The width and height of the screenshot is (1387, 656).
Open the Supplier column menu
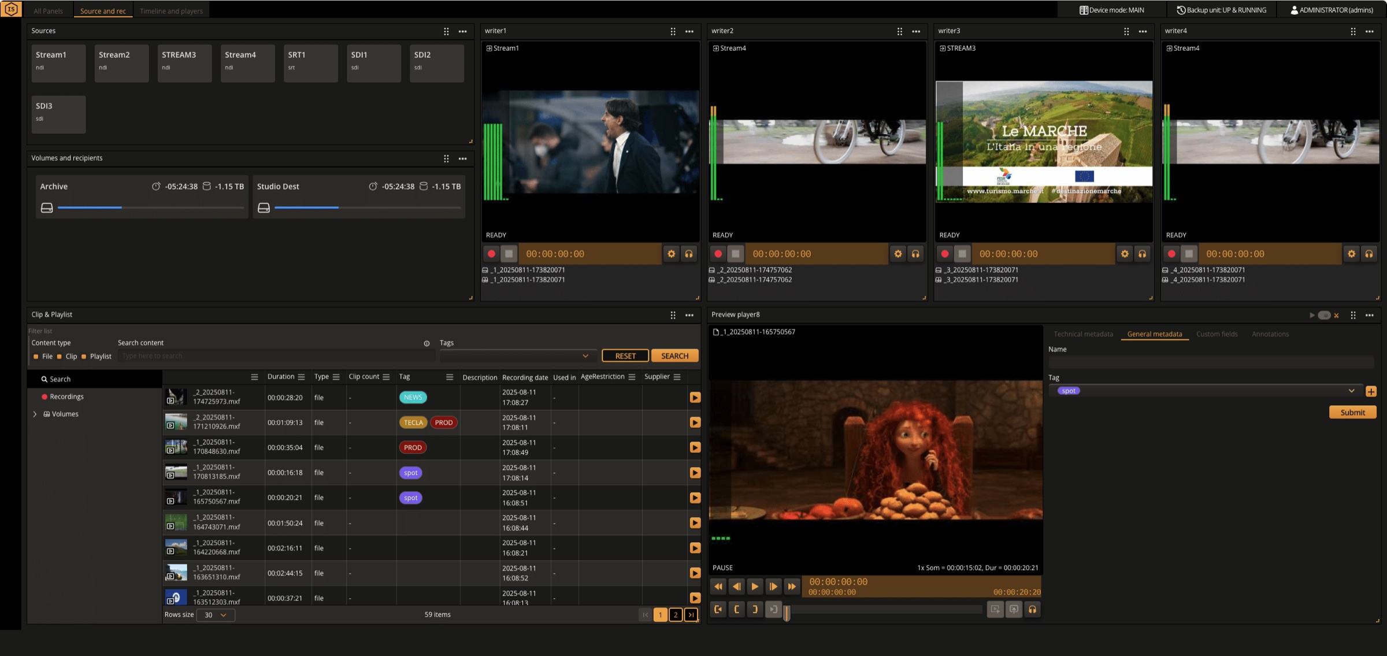677,377
